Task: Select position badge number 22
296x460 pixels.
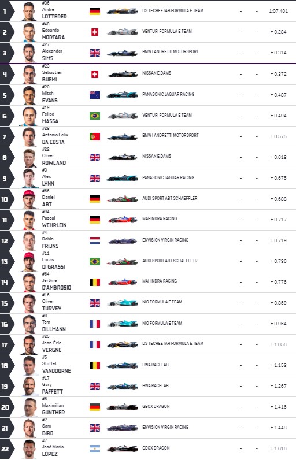Action: pos(6,449)
